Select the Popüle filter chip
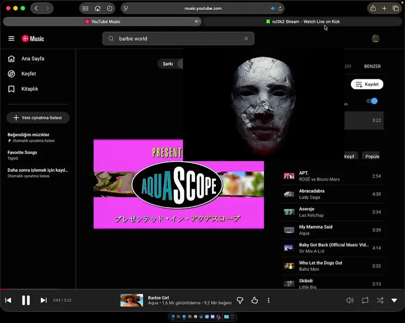 pyautogui.click(x=372, y=156)
